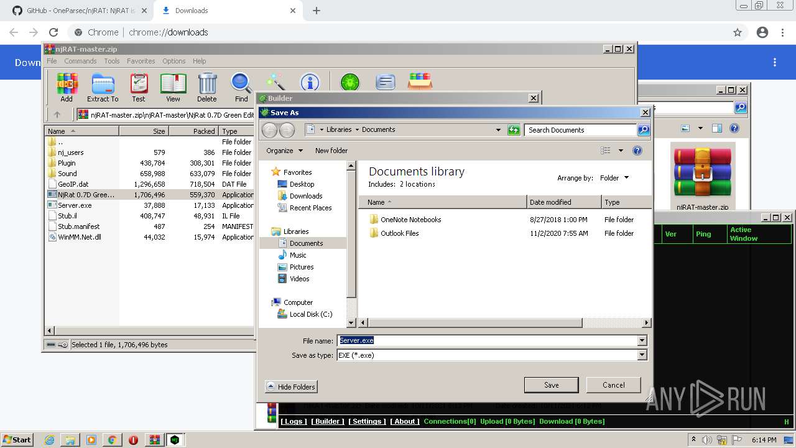Image resolution: width=796 pixels, height=448 pixels.
Task: Bookmark this page with the star icon
Action: 738,32
